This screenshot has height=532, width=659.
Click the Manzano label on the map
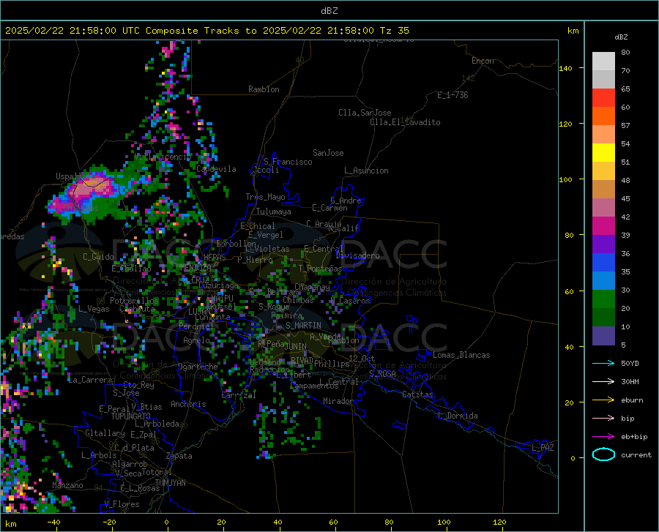(x=67, y=485)
